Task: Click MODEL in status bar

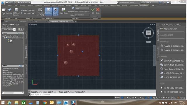Action: coord(117,98)
